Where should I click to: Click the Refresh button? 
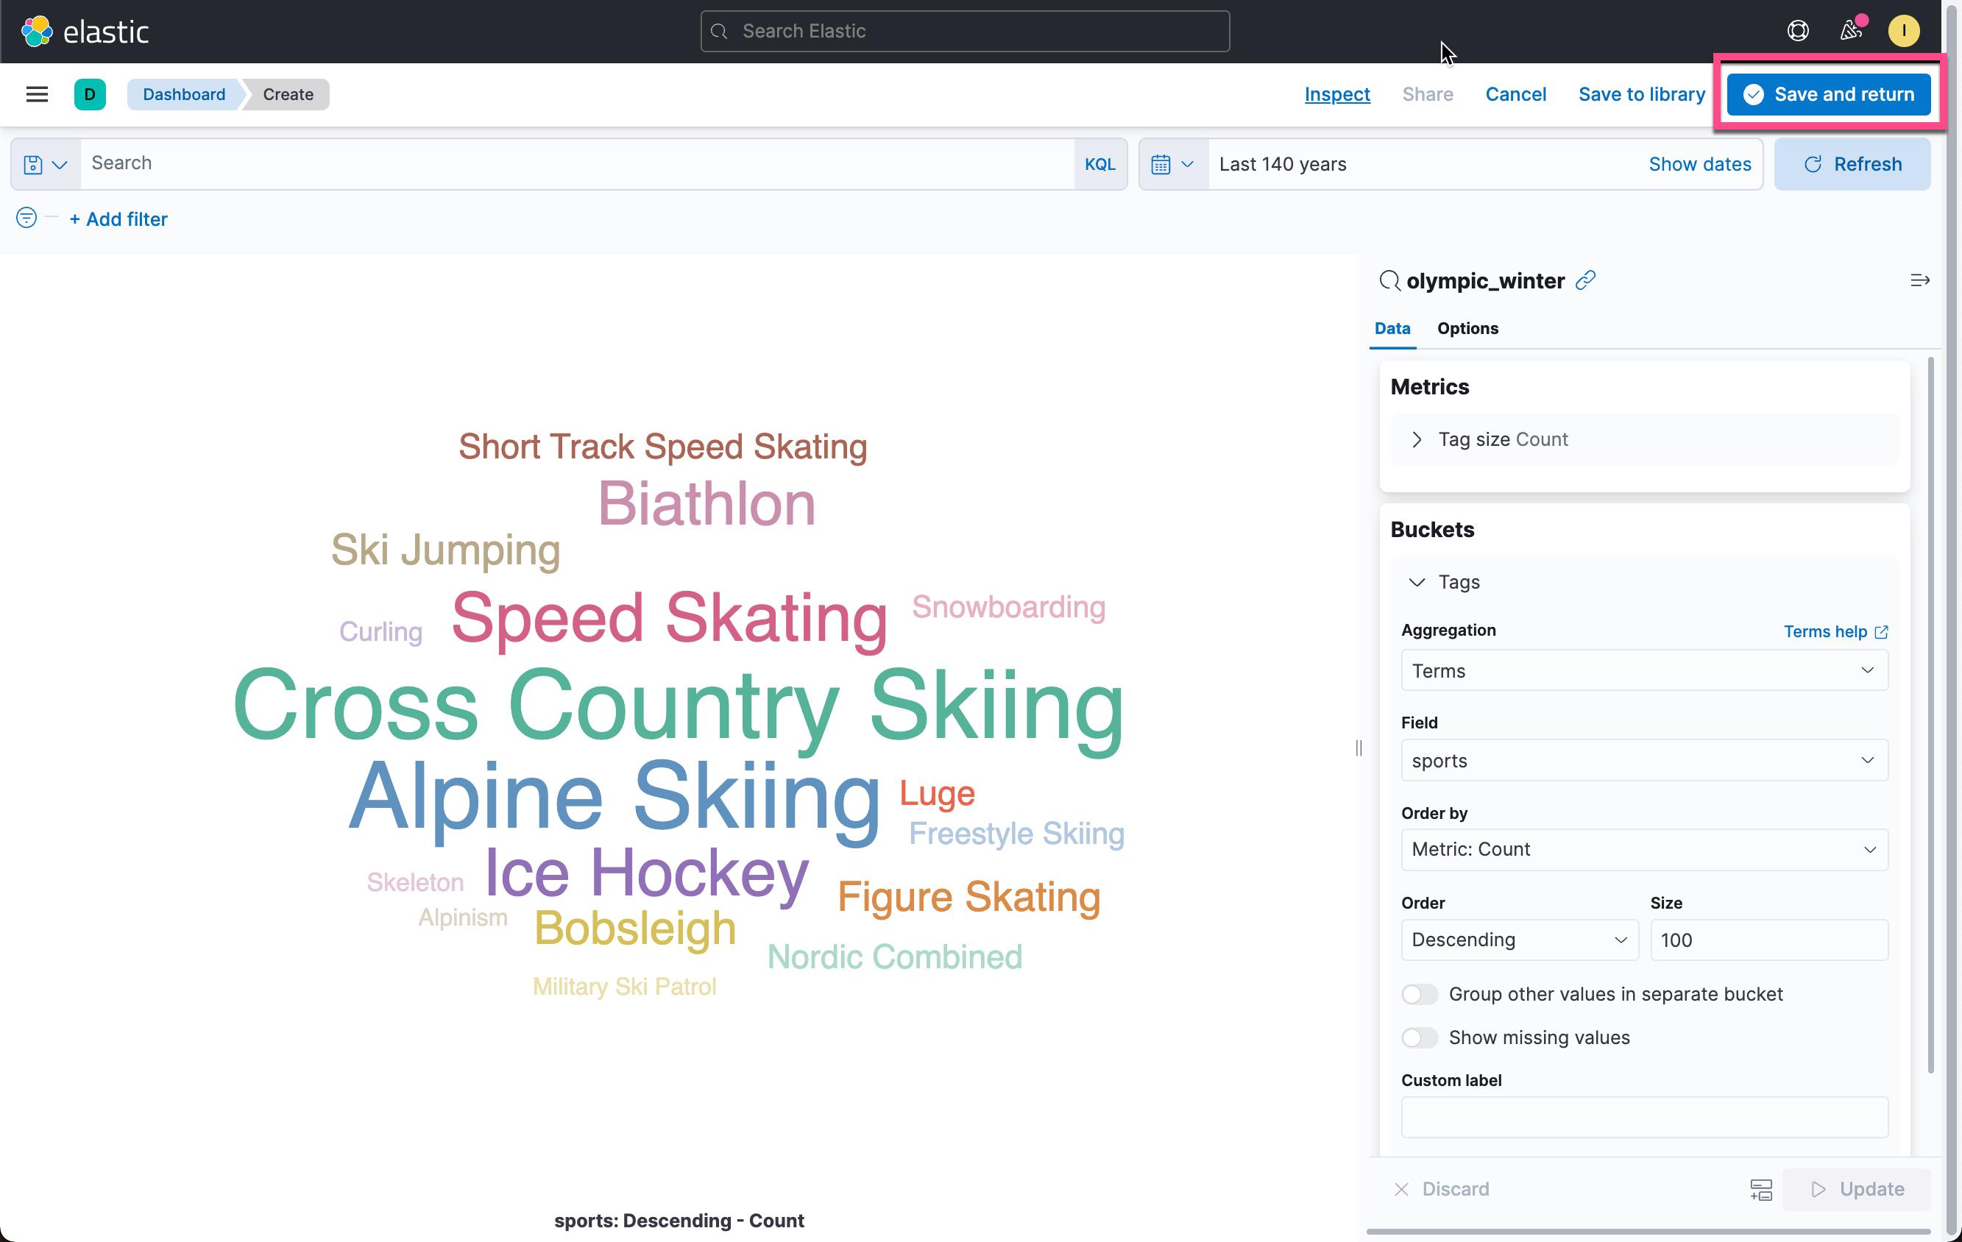point(1852,165)
